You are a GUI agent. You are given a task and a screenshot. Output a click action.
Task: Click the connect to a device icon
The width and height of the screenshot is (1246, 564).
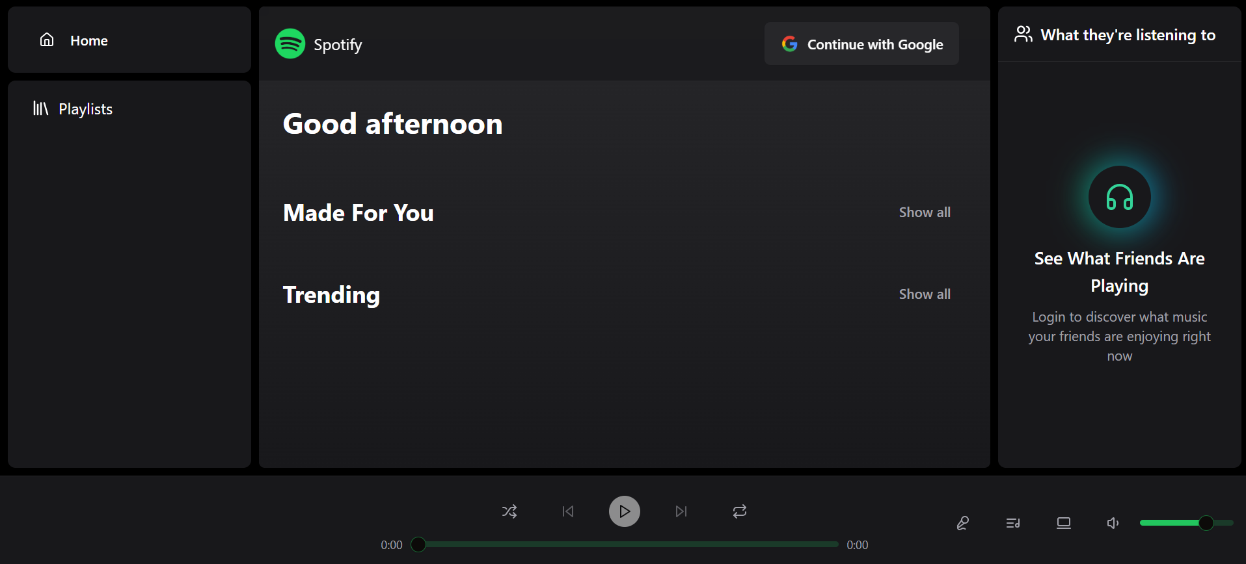pyautogui.click(x=1063, y=522)
